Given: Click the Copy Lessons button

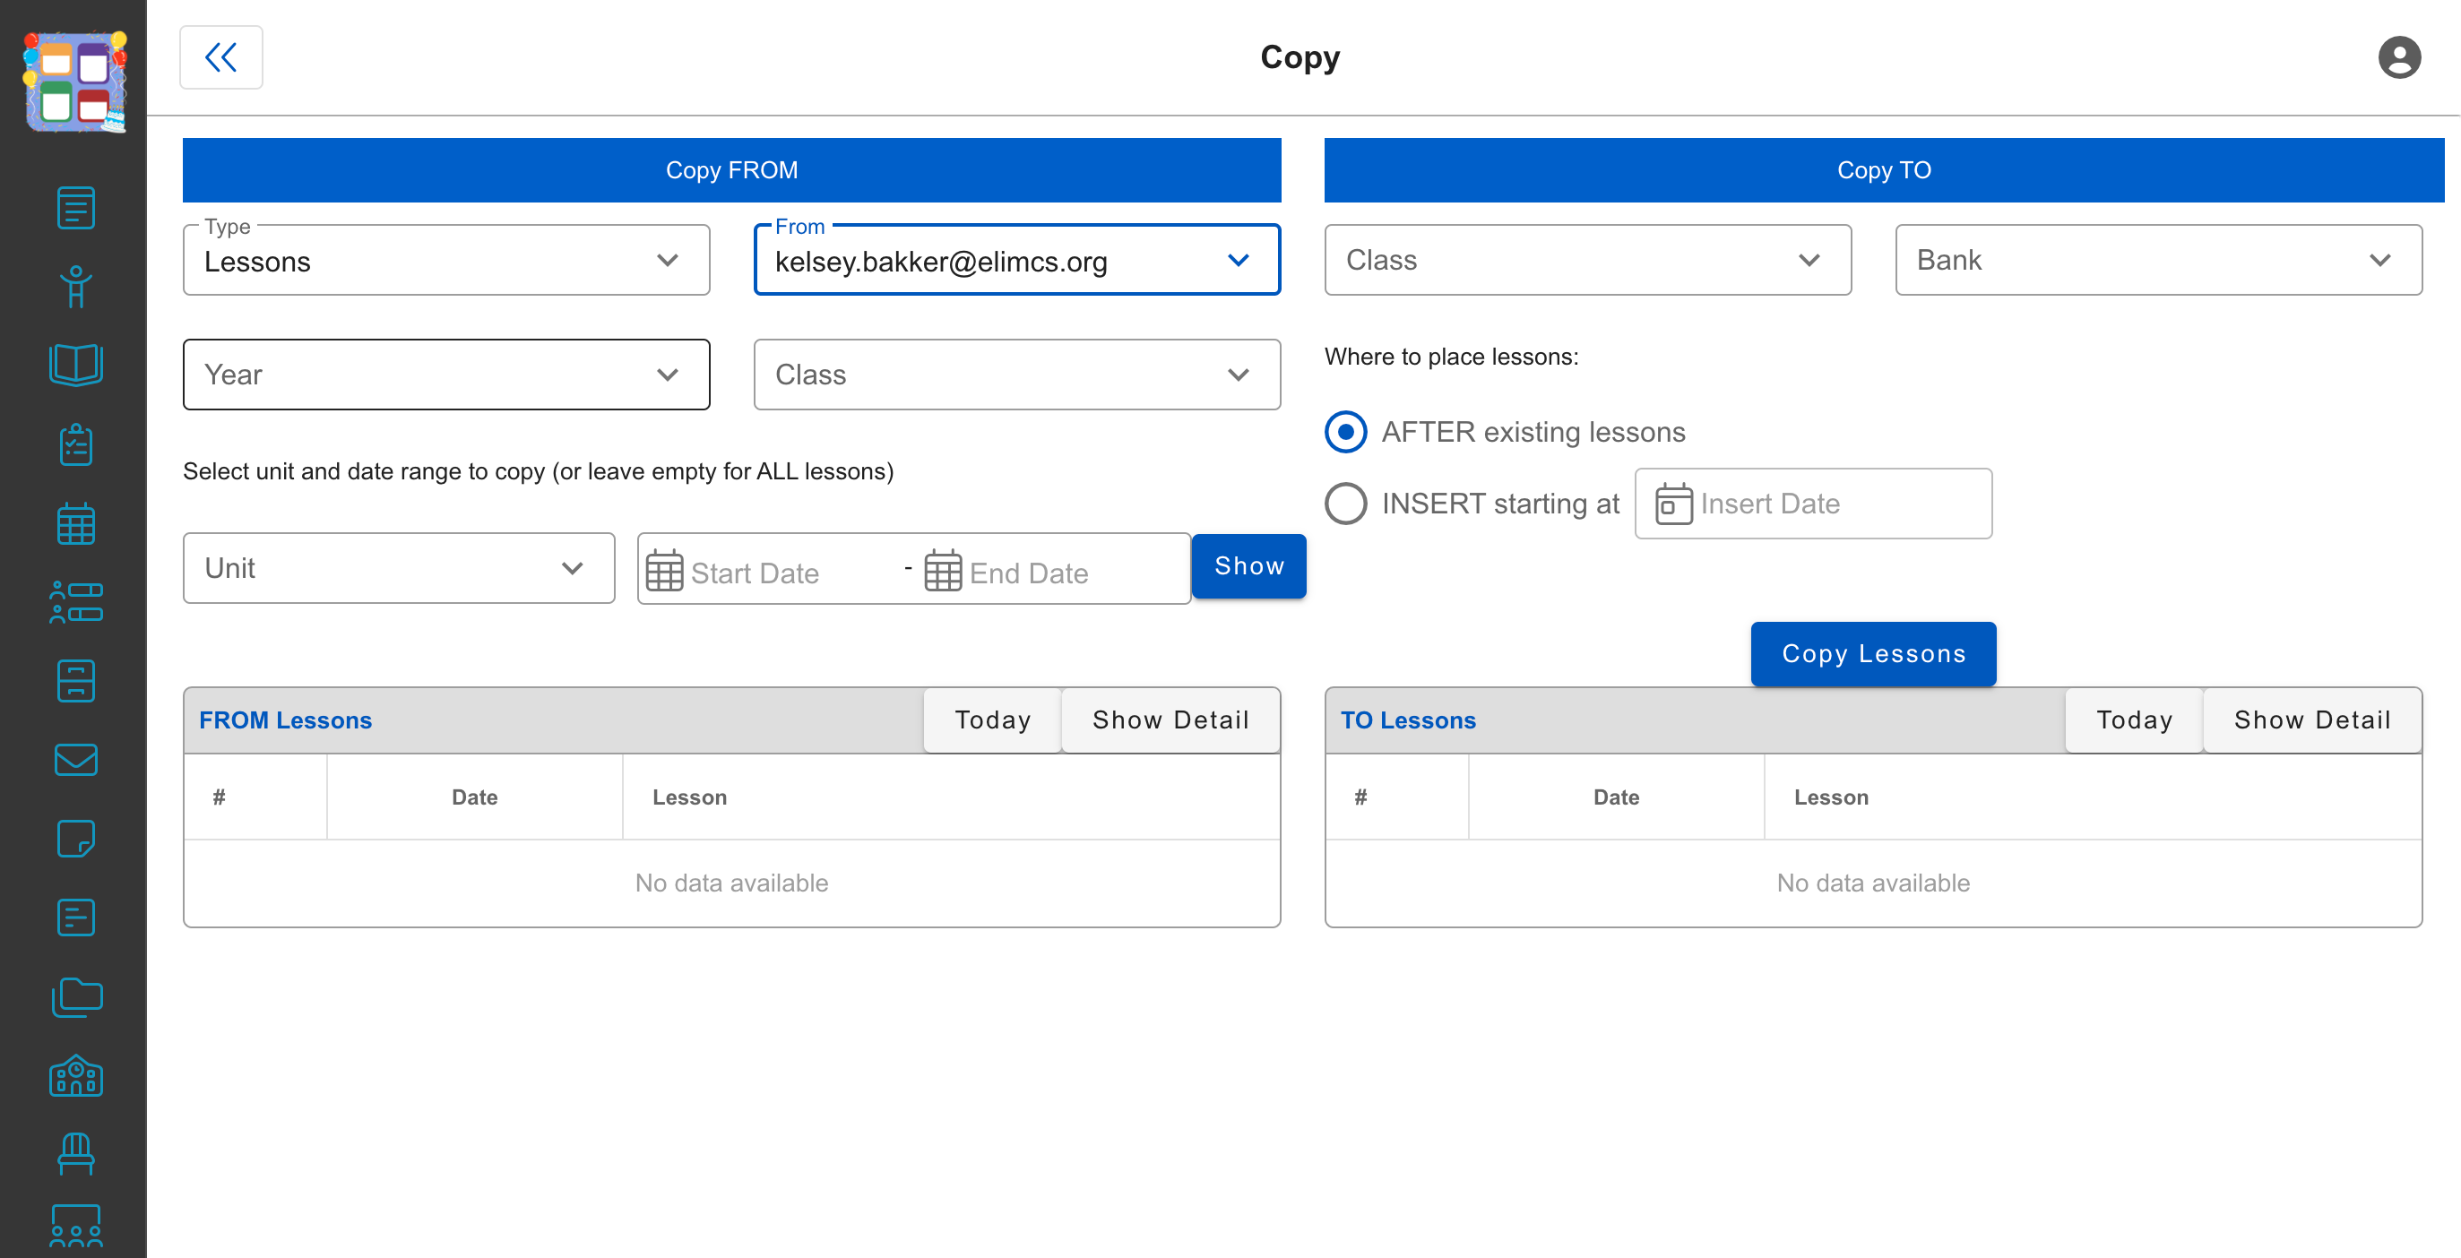Looking at the screenshot, I should (x=1872, y=653).
